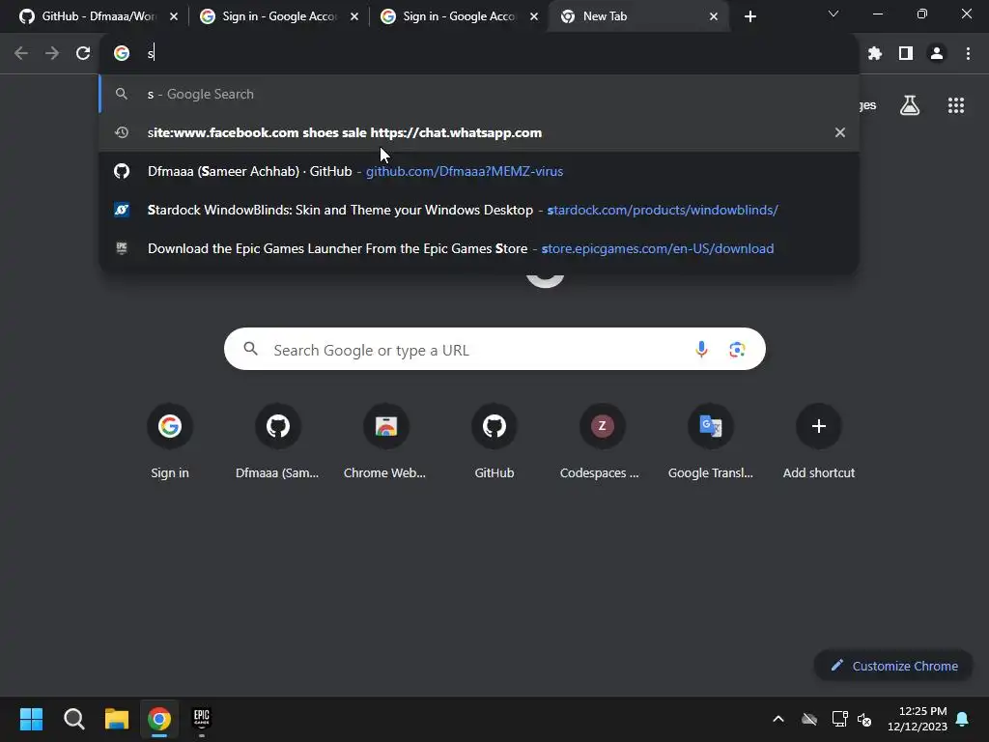Screen dimensions: 989x742
Task: Open the notification bell in the tray
Action: (963, 719)
